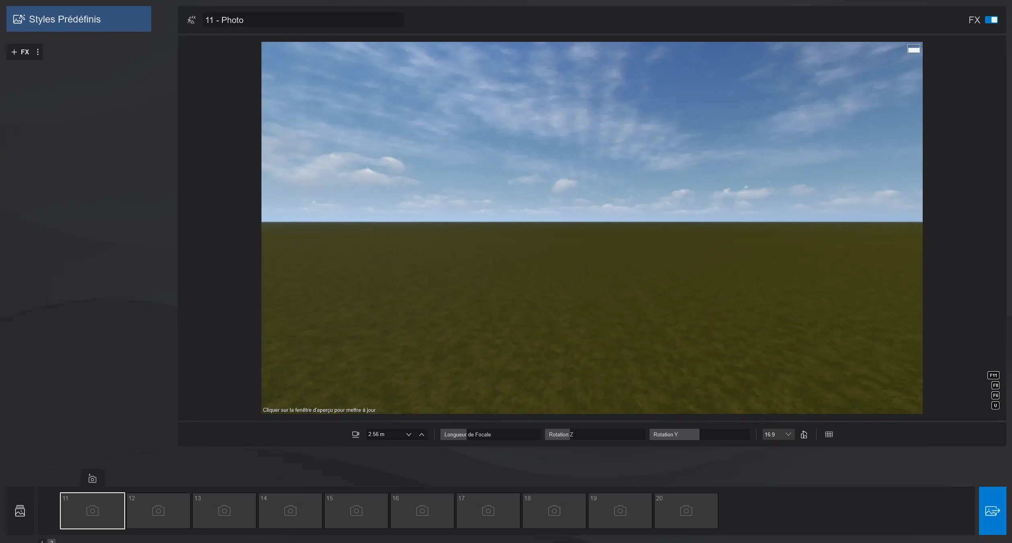This screenshot has width=1012, height=543.
Task: Open photo sets icon at bottom left
Action: (20, 511)
